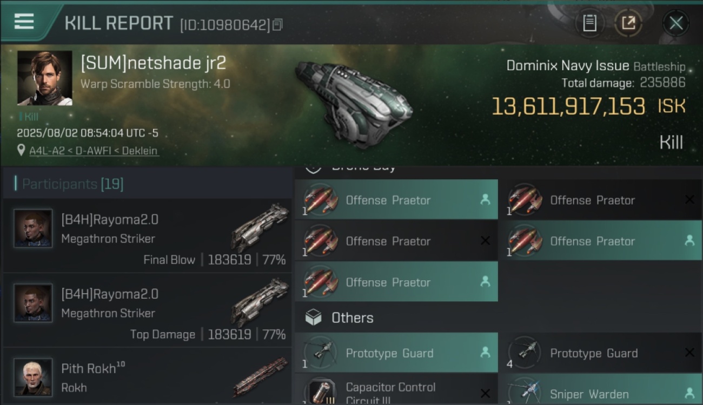Screen dimensions: 703x405
Task: Click the Capacitor Control Circuit III icon
Action: click(x=321, y=391)
